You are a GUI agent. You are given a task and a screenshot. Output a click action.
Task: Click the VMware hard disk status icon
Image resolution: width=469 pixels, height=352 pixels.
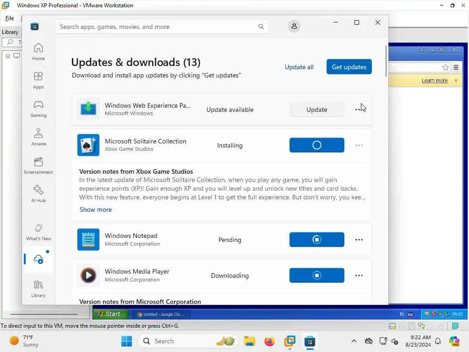click(392, 326)
